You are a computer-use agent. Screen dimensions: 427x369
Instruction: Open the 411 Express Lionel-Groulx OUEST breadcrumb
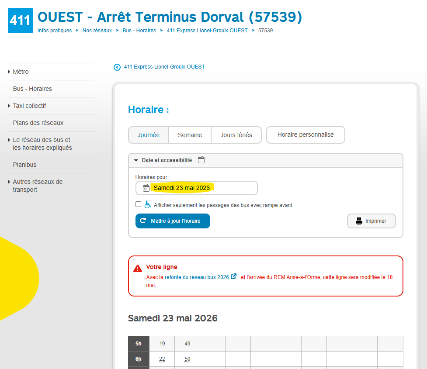(207, 31)
